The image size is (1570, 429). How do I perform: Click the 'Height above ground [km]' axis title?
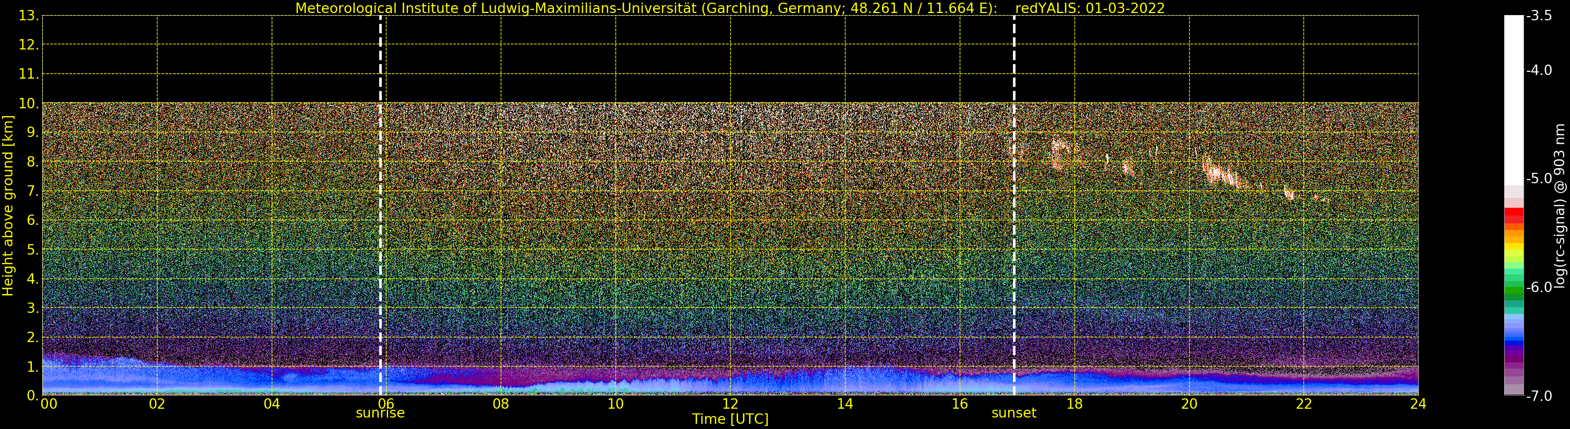(8, 206)
